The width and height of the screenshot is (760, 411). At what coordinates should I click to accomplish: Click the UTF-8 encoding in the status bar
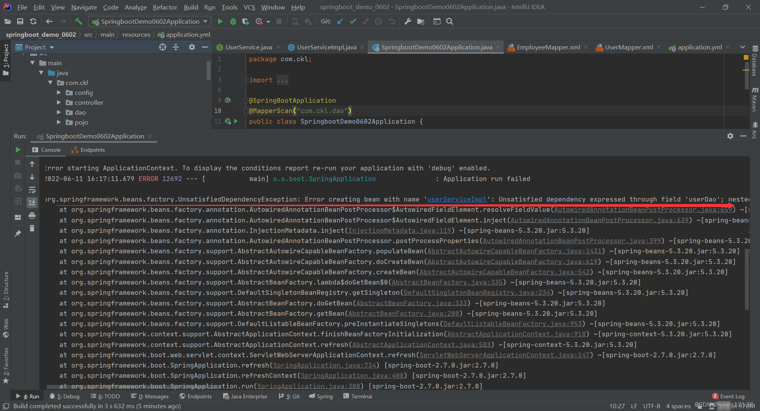[x=652, y=406]
